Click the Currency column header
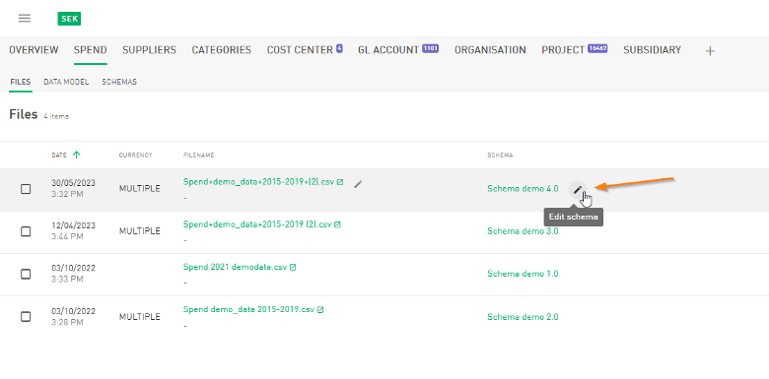 click(135, 156)
